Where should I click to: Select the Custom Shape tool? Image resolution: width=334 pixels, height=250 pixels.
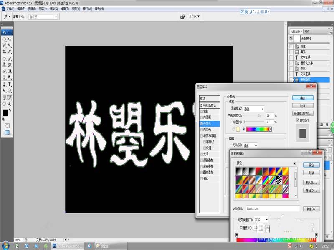(x=9, y=91)
